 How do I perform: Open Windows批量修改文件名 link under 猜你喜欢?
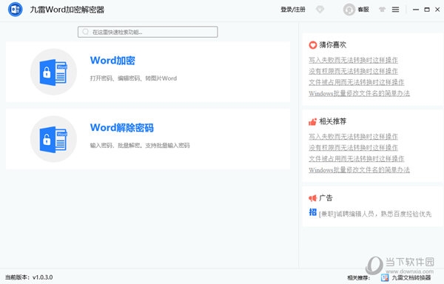tap(359, 93)
